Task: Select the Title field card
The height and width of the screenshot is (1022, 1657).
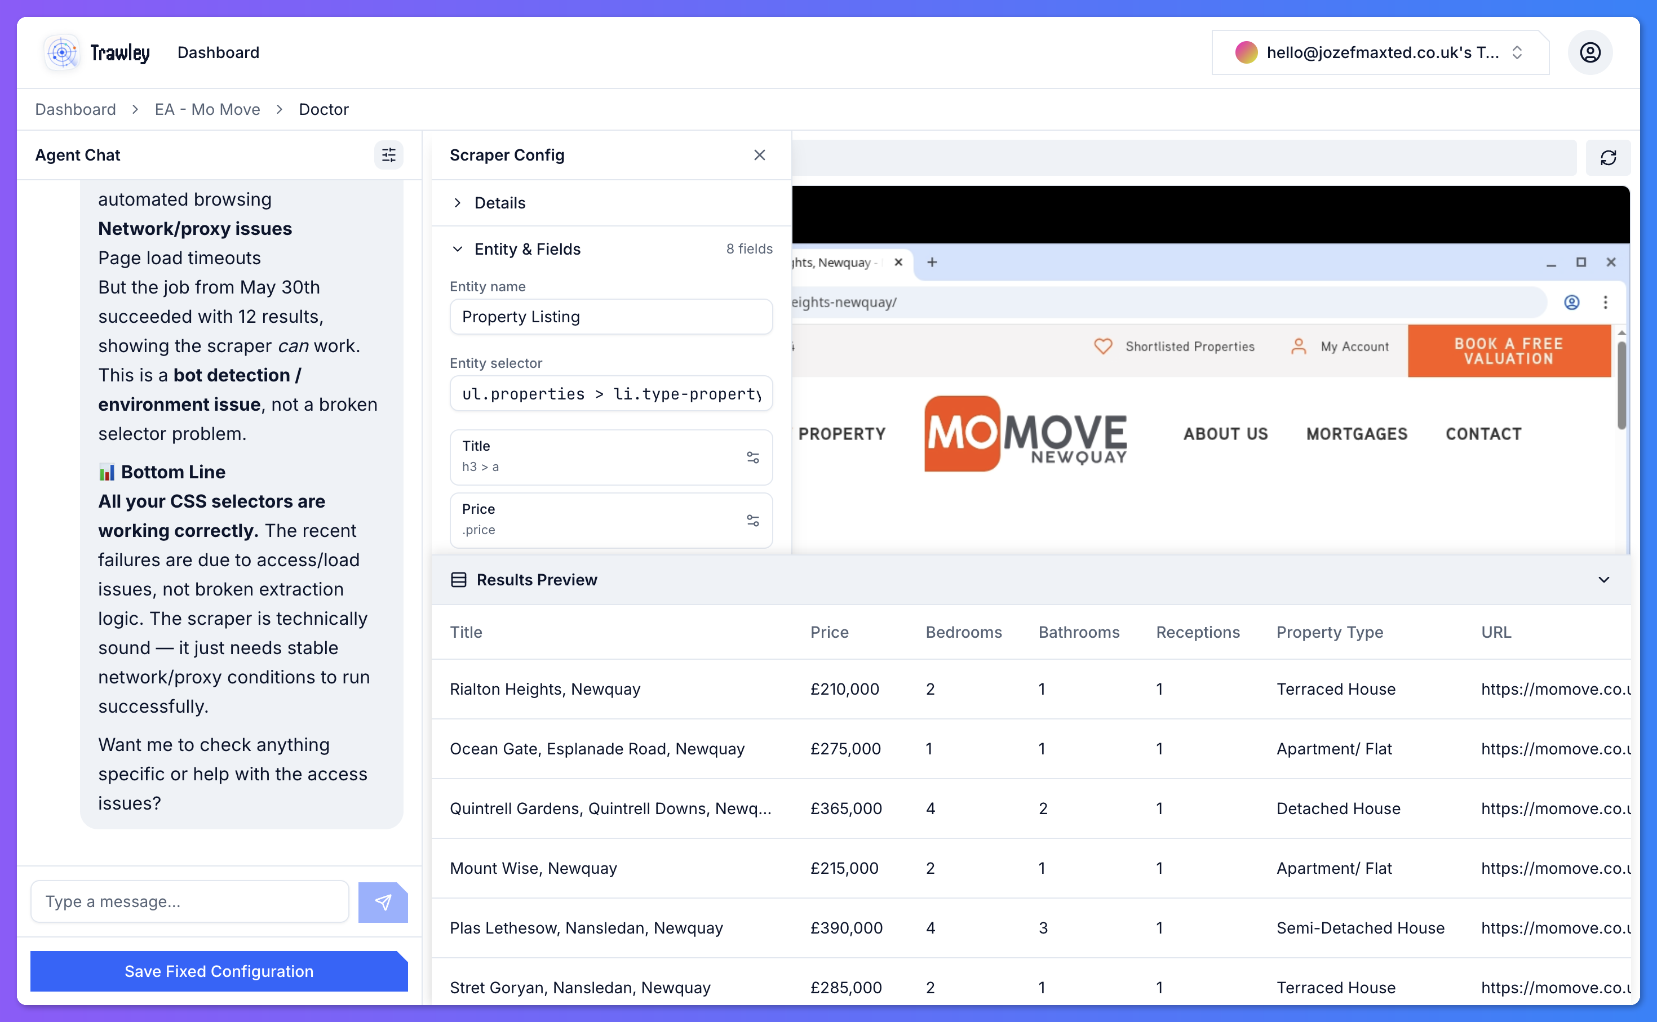Action: [x=611, y=457]
